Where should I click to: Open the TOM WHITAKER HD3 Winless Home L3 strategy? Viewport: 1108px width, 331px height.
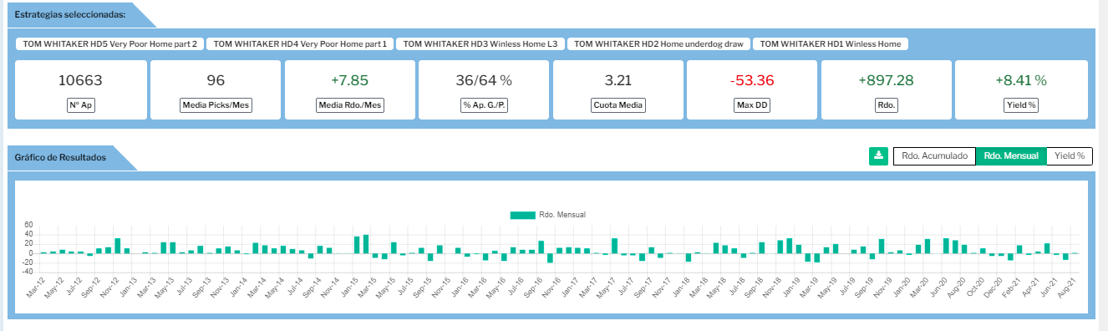pos(480,43)
